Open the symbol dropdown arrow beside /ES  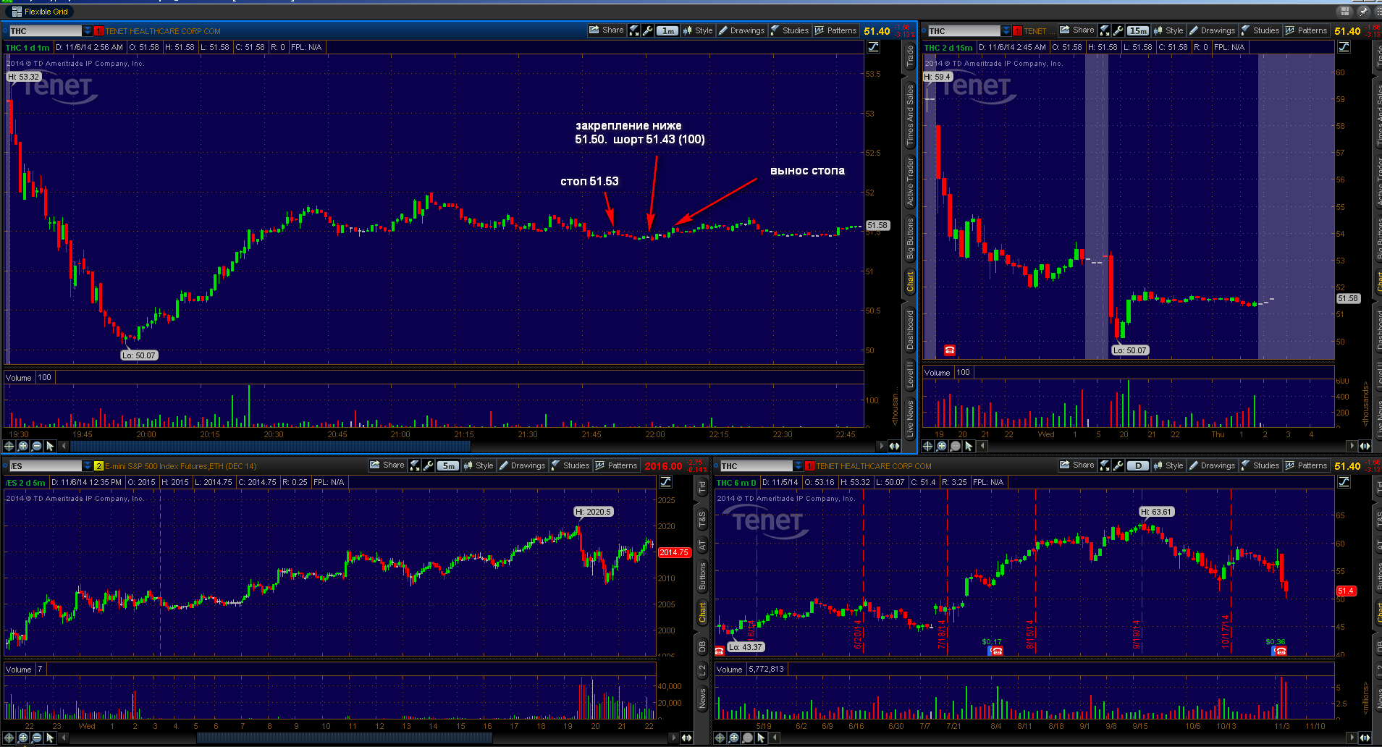click(x=88, y=466)
